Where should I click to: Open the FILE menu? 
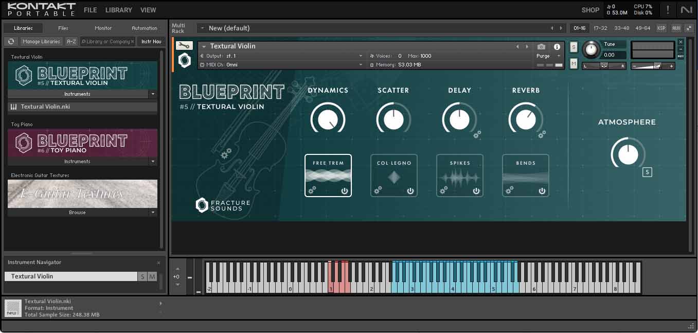point(90,10)
